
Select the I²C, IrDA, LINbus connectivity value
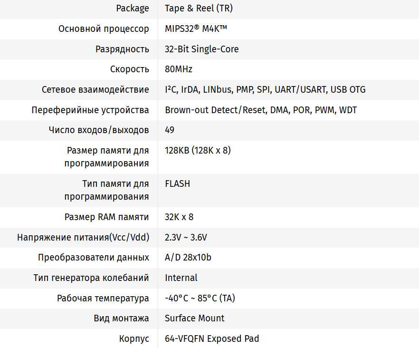click(265, 89)
